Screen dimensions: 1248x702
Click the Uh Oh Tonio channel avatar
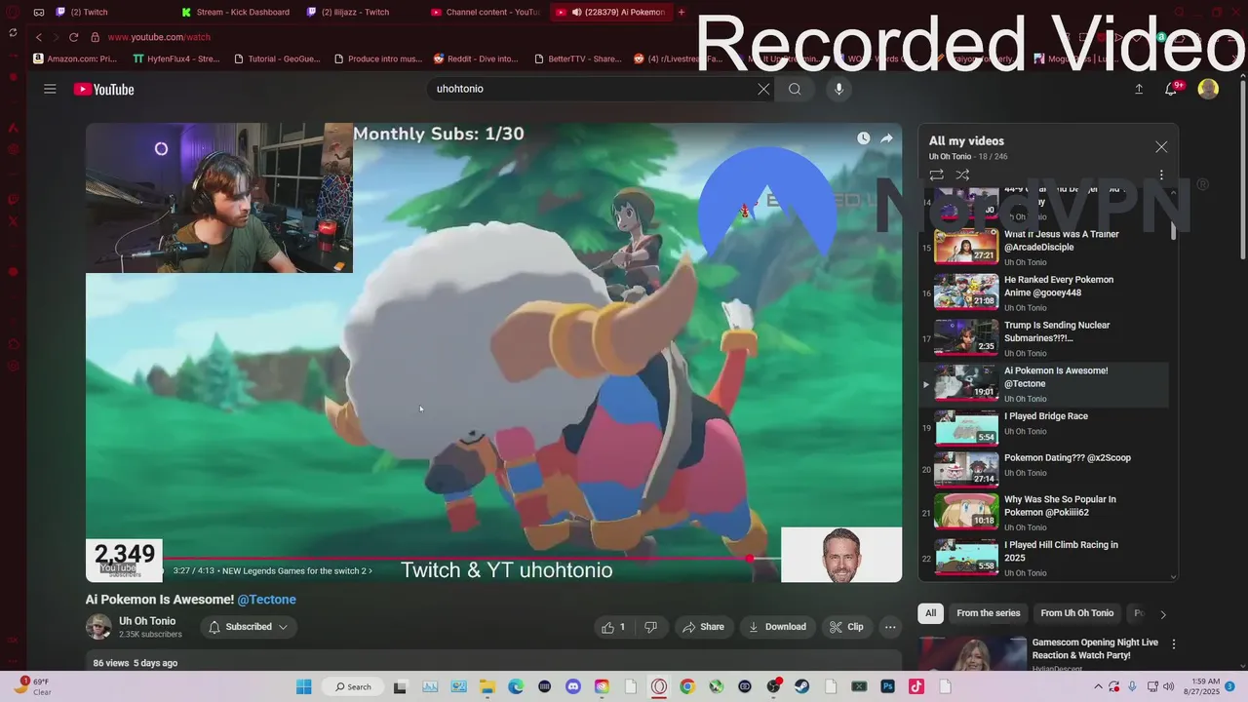coord(98,627)
